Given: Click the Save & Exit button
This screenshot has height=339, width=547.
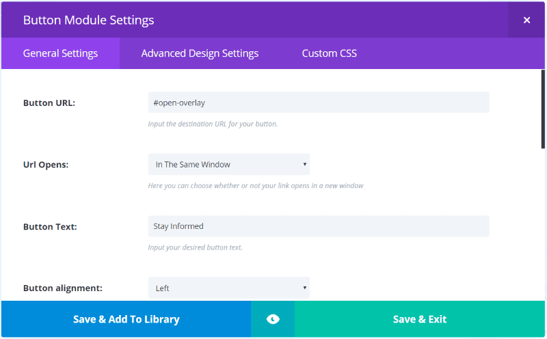Looking at the screenshot, I should pos(420,319).
